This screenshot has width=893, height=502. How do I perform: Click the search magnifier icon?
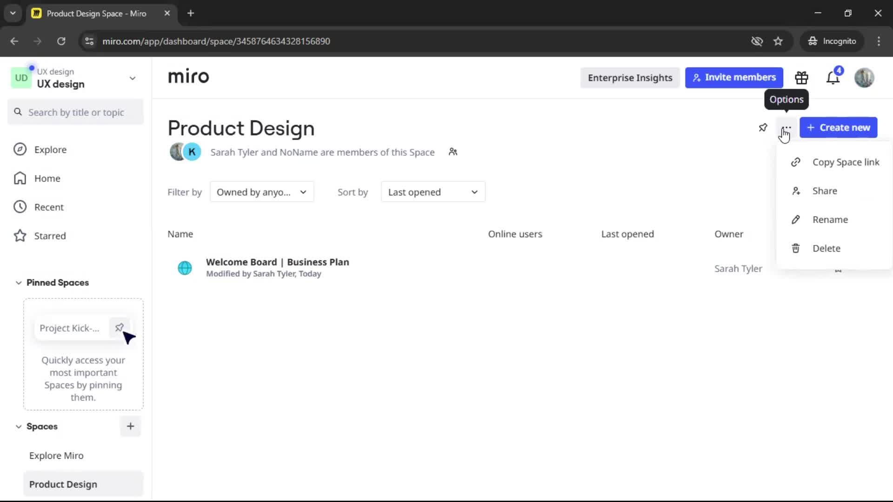18,112
